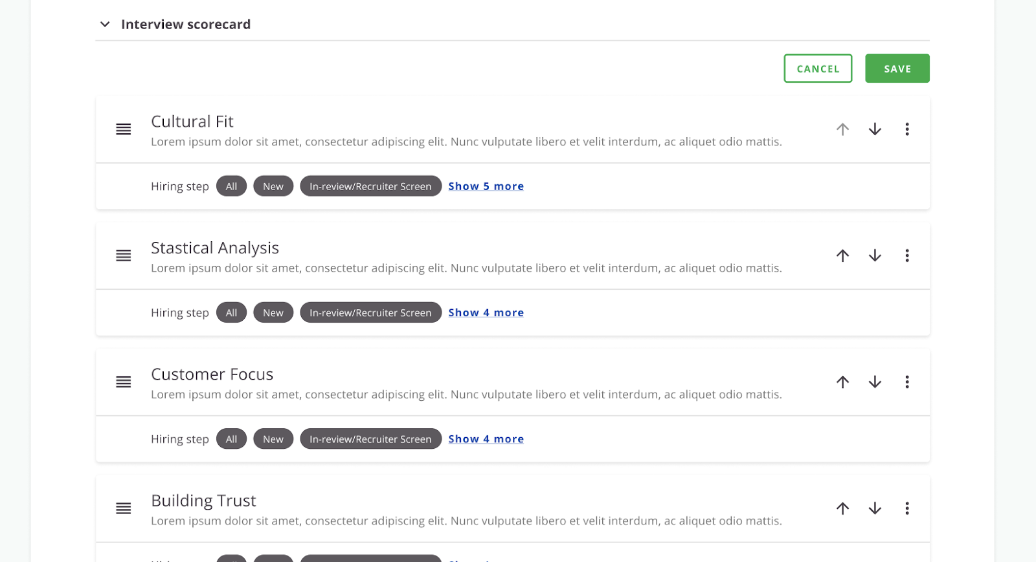Move Building Trust down with the arrow
The height and width of the screenshot is (562, 1036).
click(x=875, y=508)
